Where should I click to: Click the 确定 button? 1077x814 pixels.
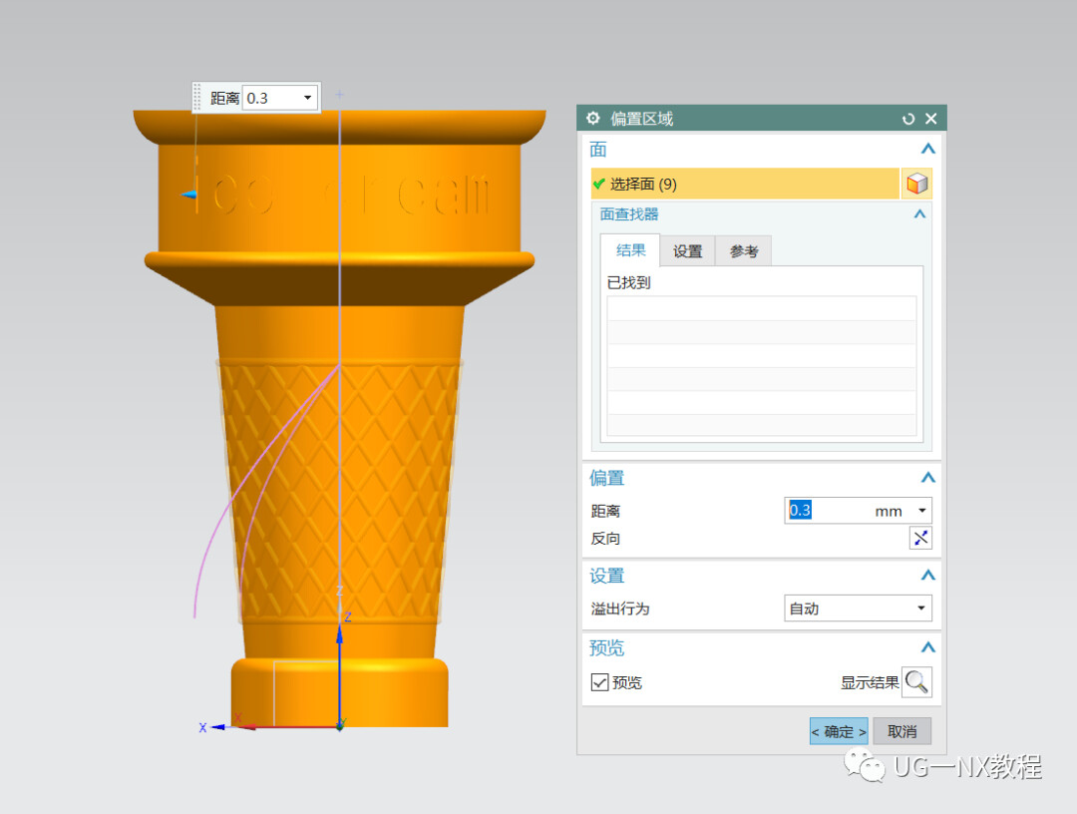tap(839, 731)
